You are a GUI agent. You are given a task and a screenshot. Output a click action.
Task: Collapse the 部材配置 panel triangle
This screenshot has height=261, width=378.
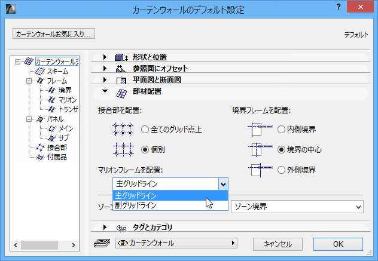point(105,91)
